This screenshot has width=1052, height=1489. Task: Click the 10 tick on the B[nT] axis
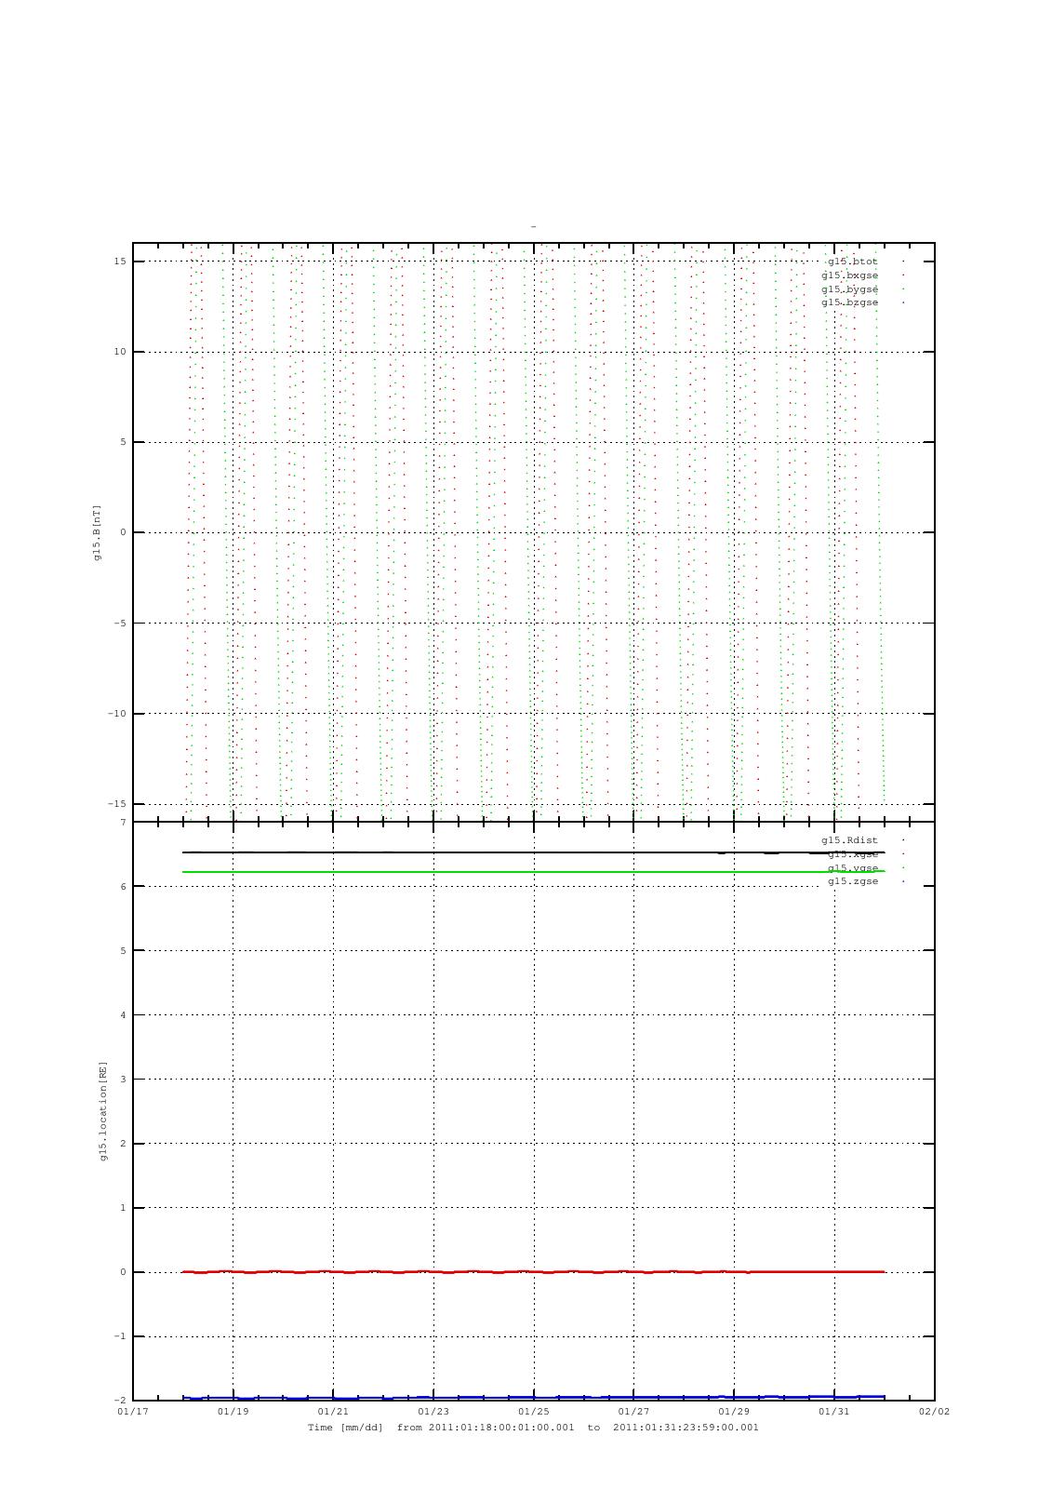(120, 352)
